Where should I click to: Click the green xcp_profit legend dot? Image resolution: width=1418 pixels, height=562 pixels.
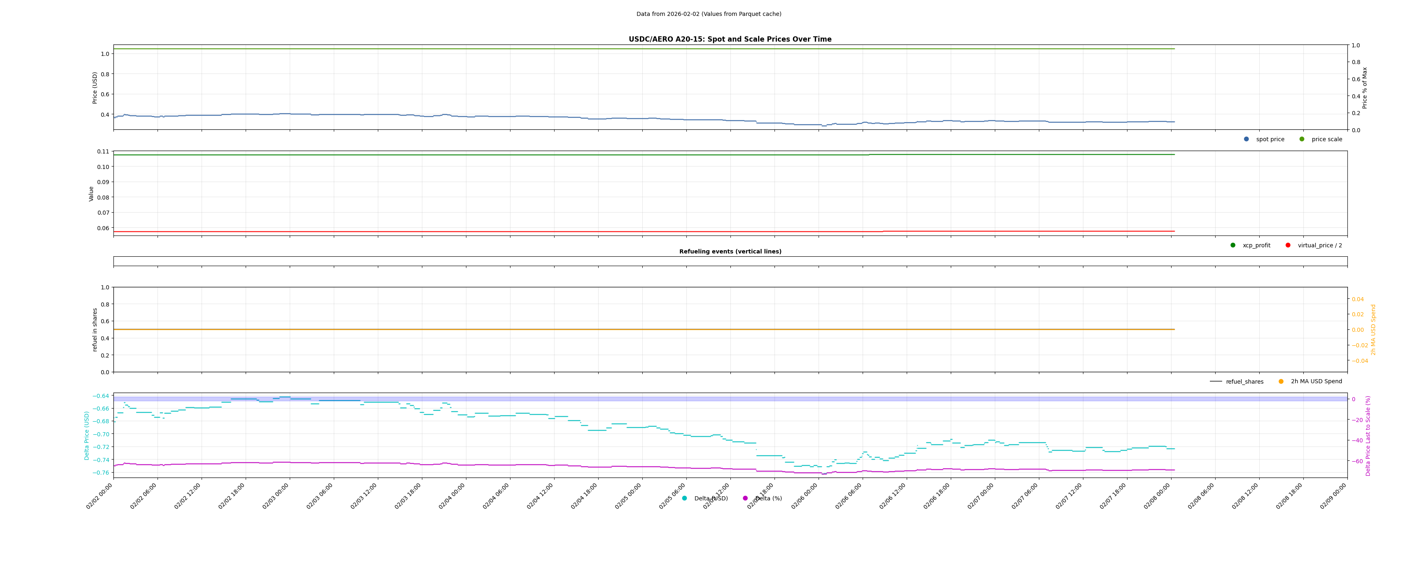[x=1233, y=246]
